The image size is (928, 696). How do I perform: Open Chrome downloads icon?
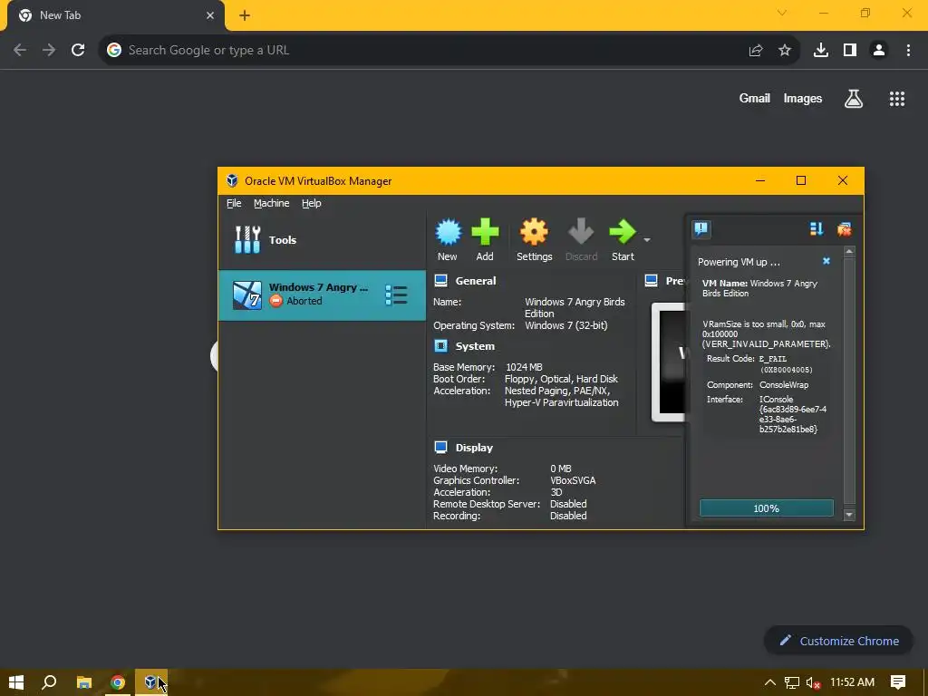pyautogui.click(x=821, y=50)
